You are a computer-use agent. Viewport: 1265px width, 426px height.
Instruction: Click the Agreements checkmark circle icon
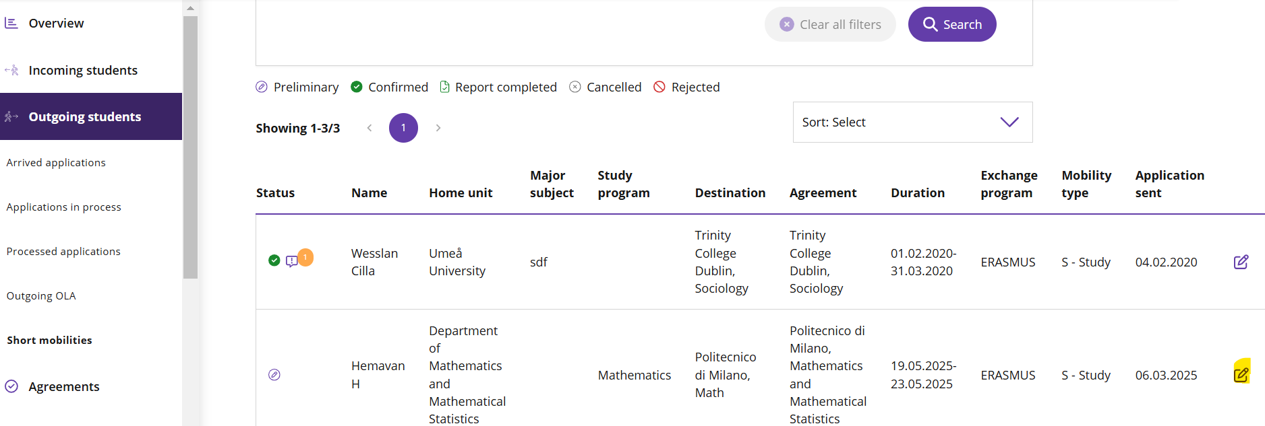(11, 386)
